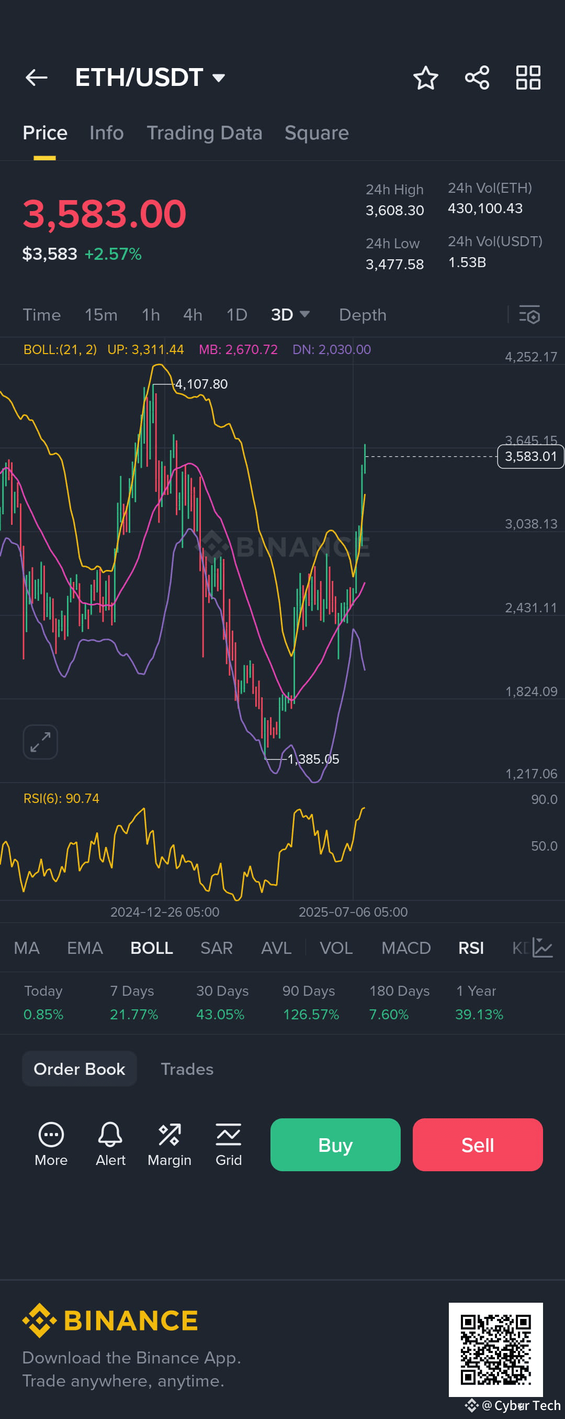Select the Price tab
Image resolution: width=565 pixels, height=1419 pixels.
pyautogui.click(x=45, y=133)
